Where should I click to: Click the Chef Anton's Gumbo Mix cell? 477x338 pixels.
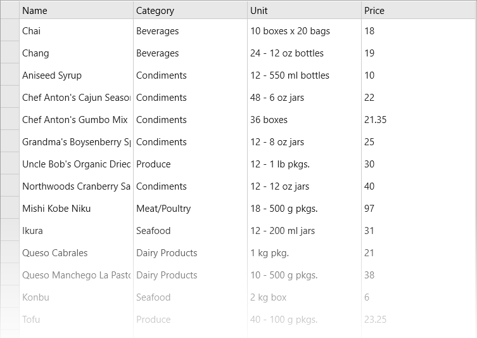[x=77, y=119]
